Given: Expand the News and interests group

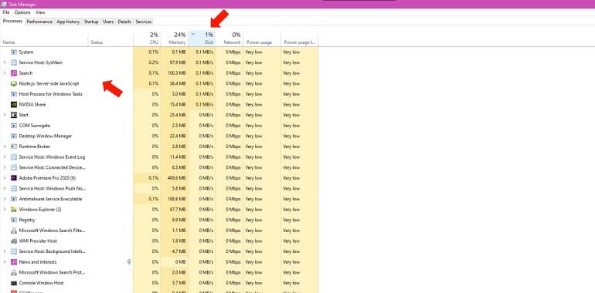Looking at the screenshot, I should click(5, 262).
